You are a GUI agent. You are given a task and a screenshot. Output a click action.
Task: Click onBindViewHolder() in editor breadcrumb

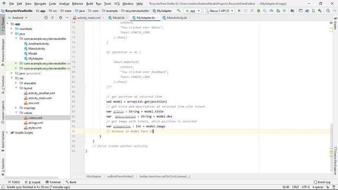120,176
